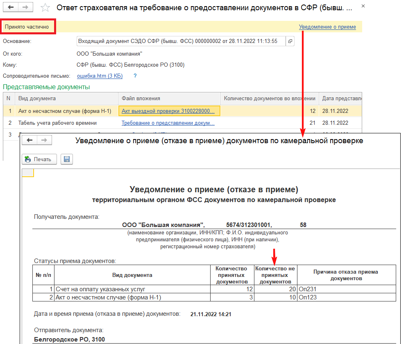The height and width of the screenshot is (344, 406).
Task: Select refusal reason cell Оп123
Action: (x=347, y=297)
